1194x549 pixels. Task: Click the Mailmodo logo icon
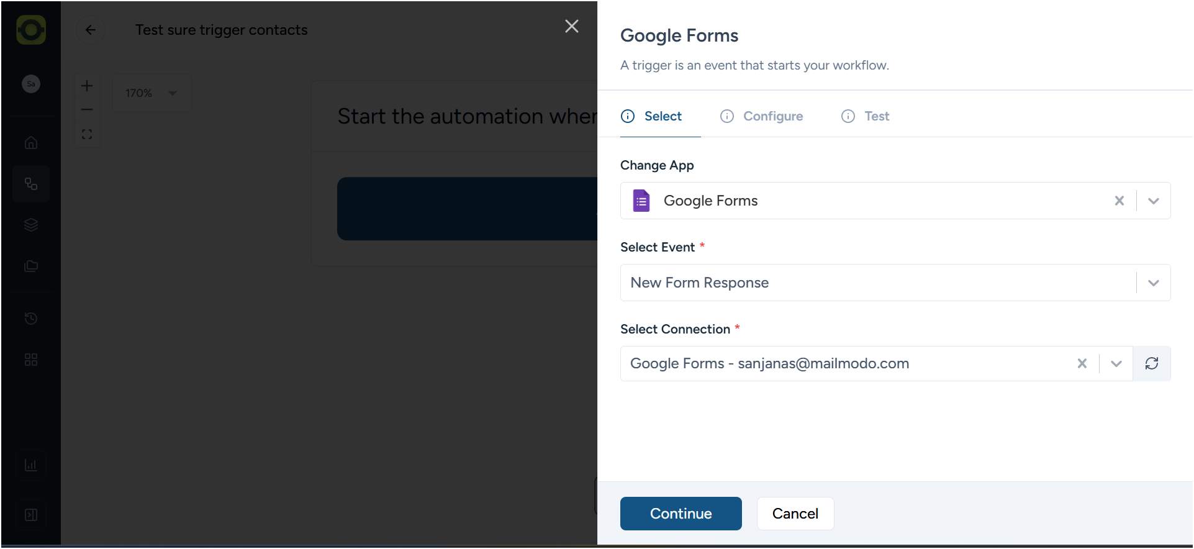(x=31, y=30)
